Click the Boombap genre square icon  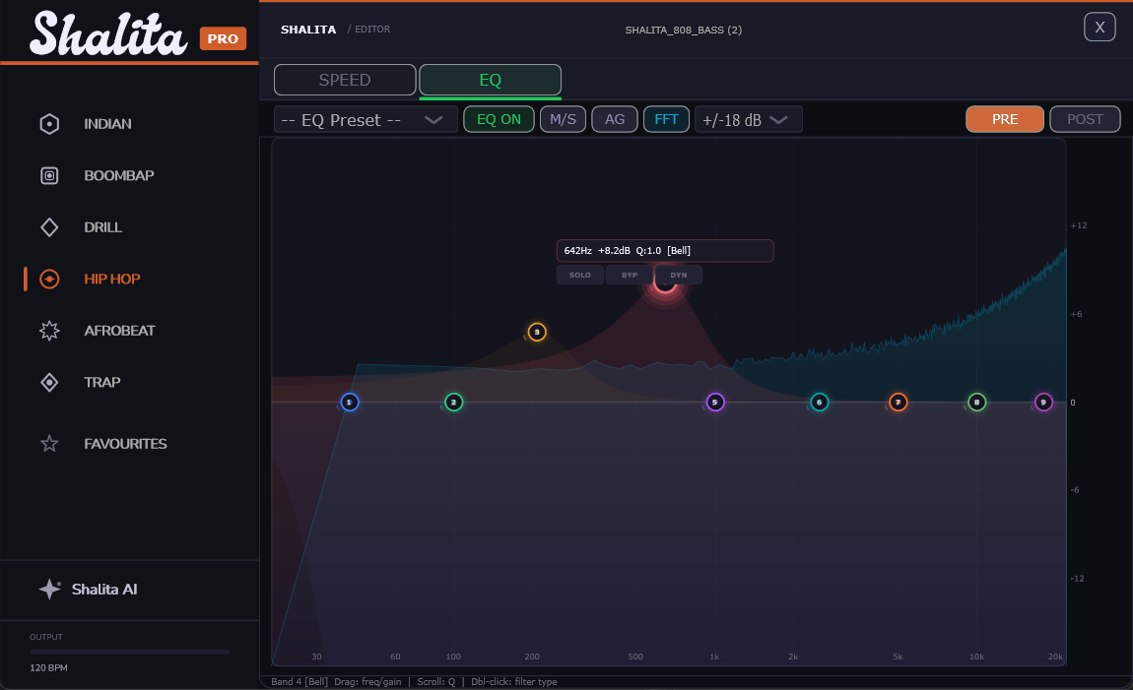49,175
